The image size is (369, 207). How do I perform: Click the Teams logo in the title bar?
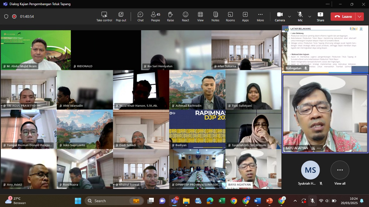pos(5,4)
